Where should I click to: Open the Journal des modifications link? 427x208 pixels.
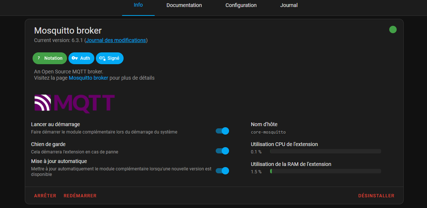116,40
